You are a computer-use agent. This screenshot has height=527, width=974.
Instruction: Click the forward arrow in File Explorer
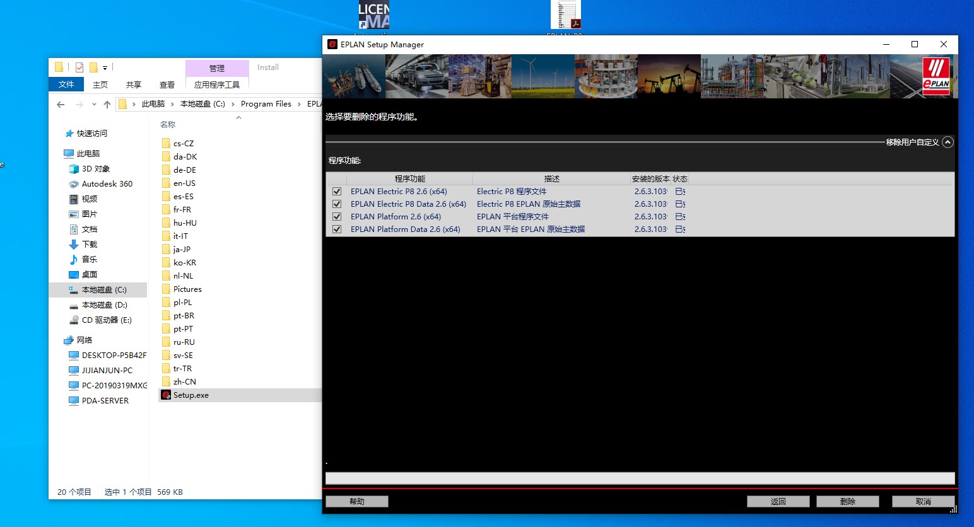79,105
